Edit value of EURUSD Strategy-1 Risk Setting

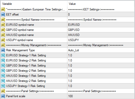(x=101, y=55)
